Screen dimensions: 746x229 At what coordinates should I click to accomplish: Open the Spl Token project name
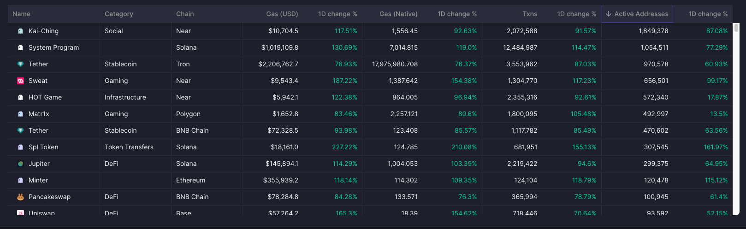pyautogui.click(x=43, y=147)
